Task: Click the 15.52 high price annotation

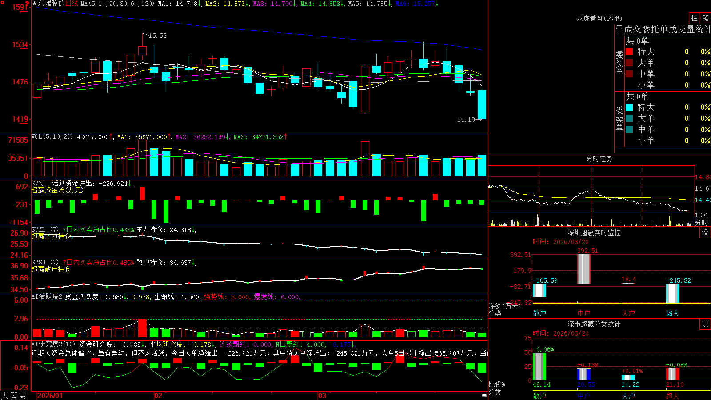Action: point(157,36)
